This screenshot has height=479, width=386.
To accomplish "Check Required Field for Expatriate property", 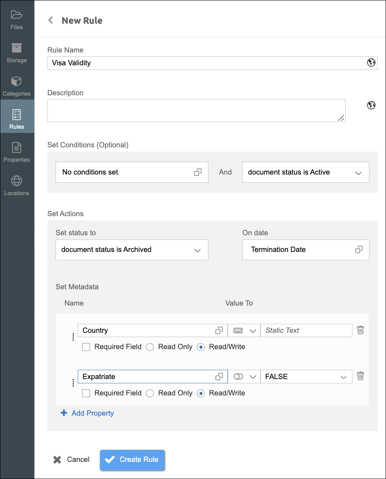I will [x=86, y=393].
